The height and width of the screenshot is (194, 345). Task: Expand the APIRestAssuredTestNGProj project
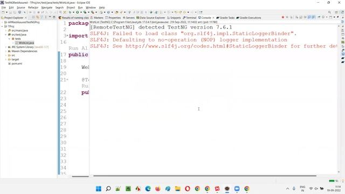point(2,22)
